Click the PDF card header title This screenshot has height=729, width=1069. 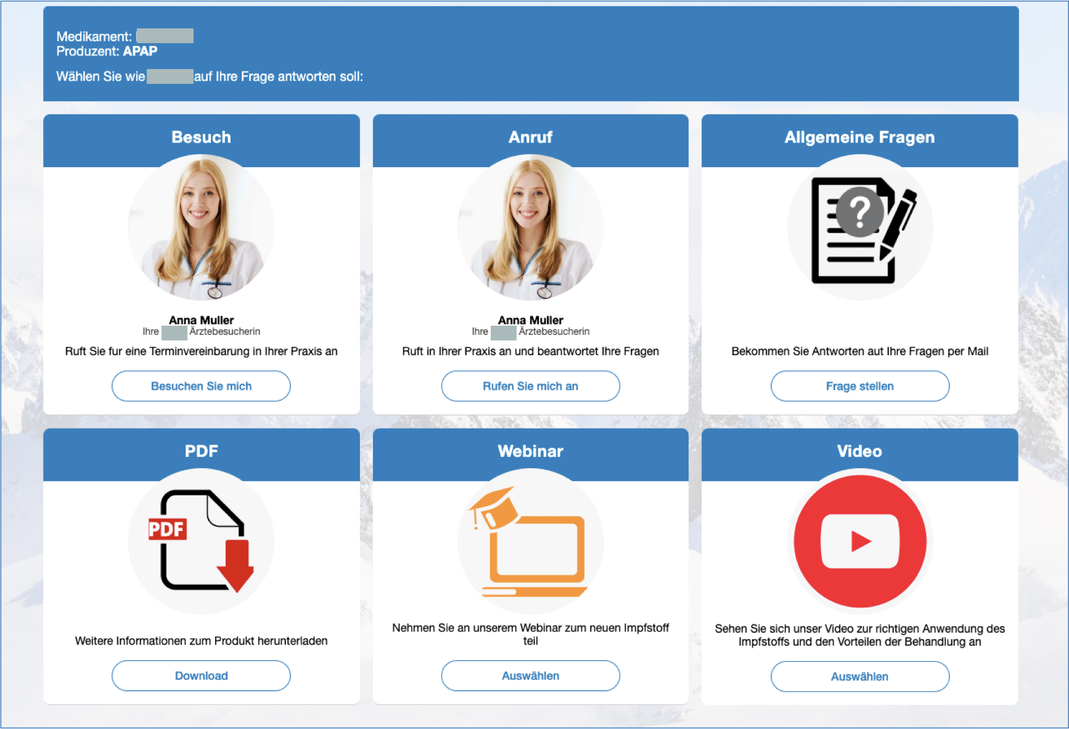[x=201, y=451]
